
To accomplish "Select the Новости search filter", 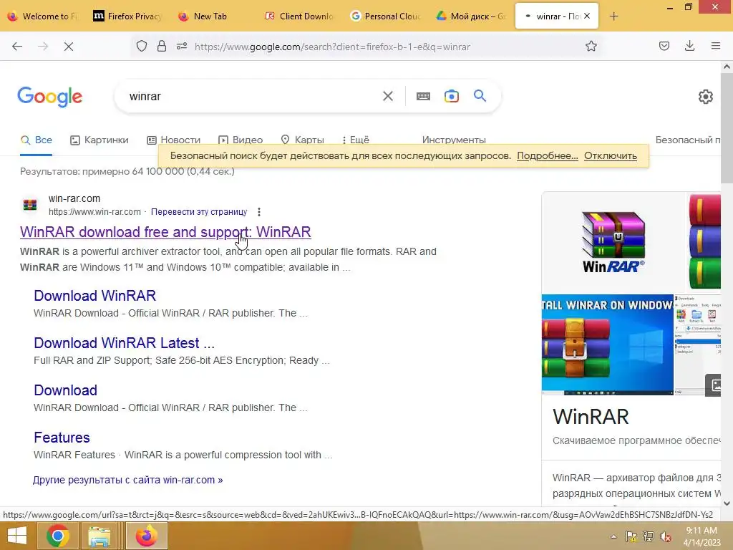I will point(173,140).
